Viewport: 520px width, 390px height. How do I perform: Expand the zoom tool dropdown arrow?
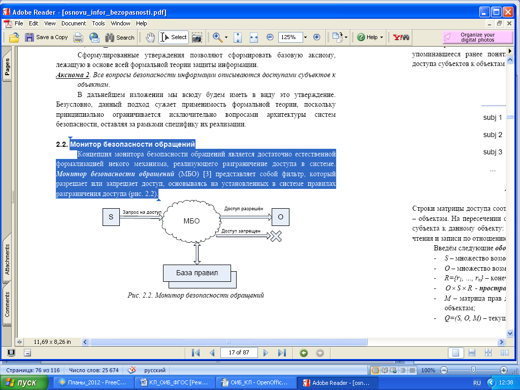pos(226,38)
